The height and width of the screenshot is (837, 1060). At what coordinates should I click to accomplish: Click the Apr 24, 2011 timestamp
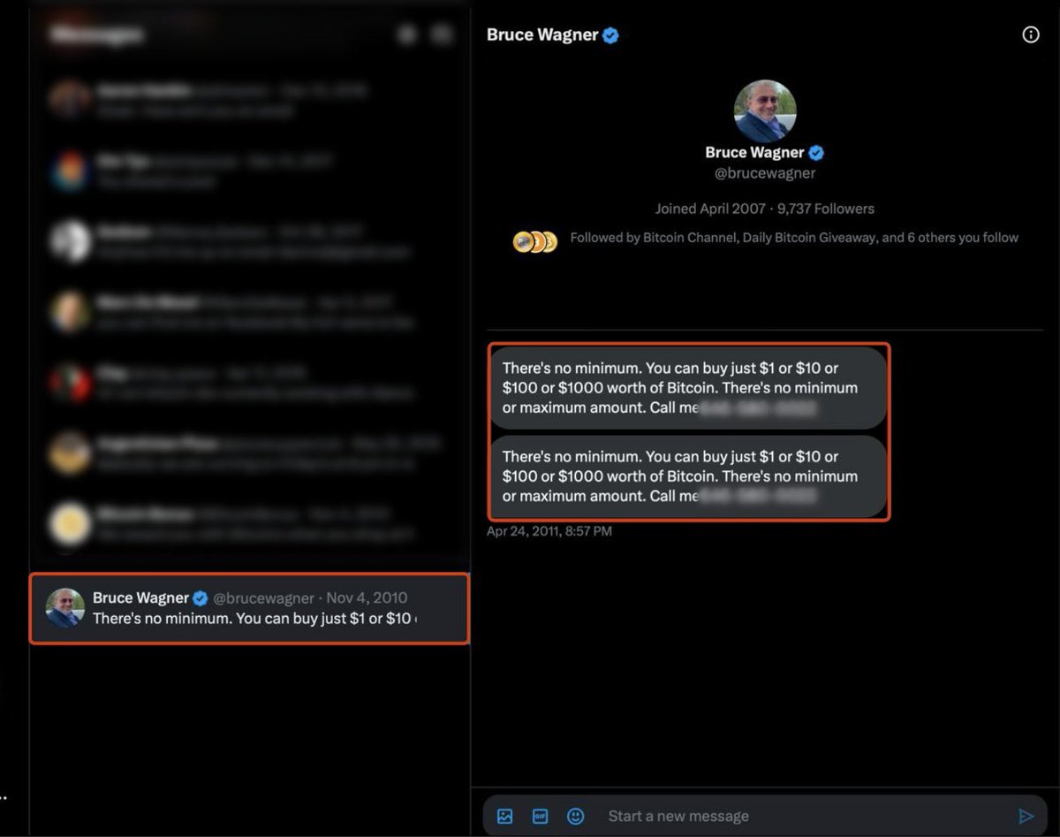click(x=547, y=531)
